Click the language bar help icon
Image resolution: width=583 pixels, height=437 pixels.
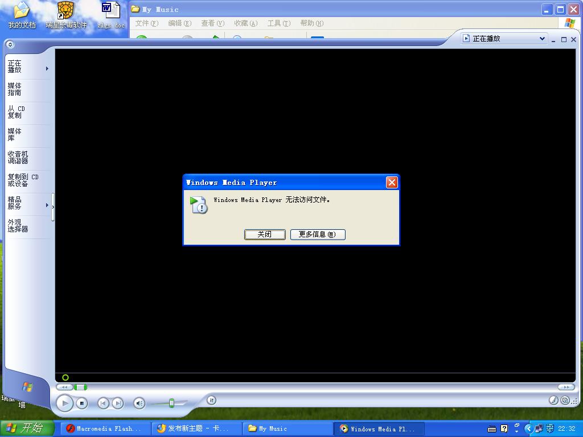click(504, 429)
